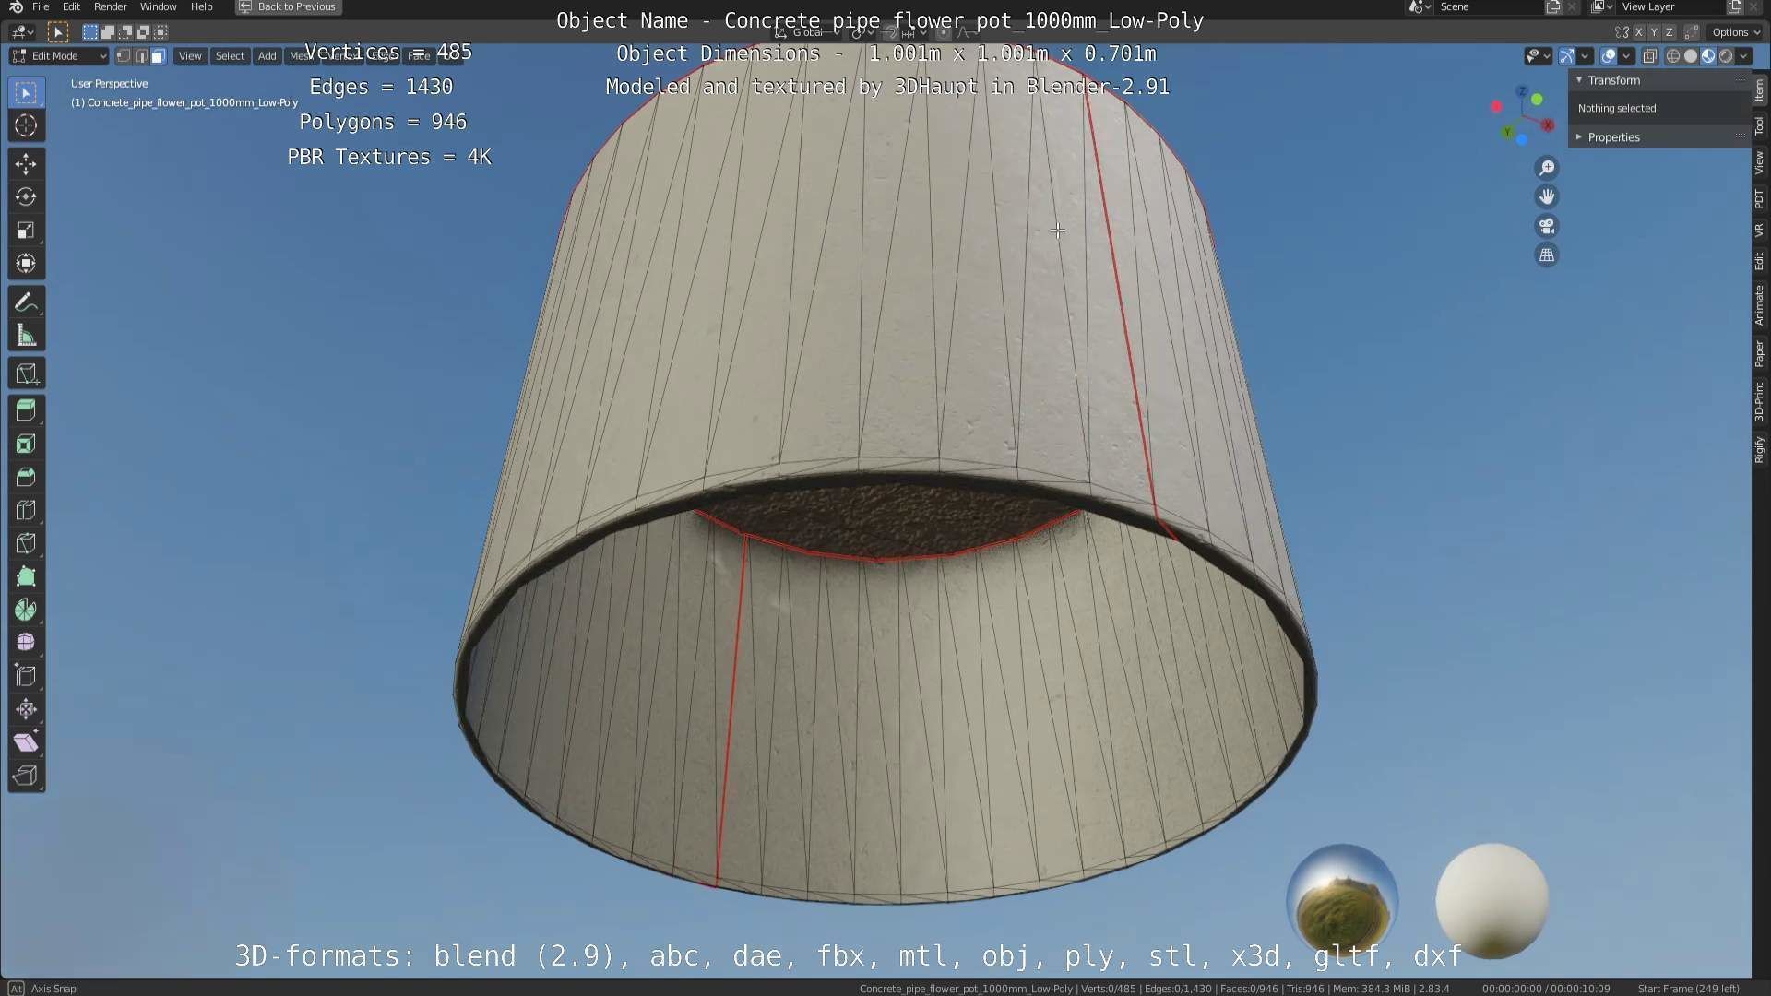
Task: Select the Transform tool
Action: 26,264
